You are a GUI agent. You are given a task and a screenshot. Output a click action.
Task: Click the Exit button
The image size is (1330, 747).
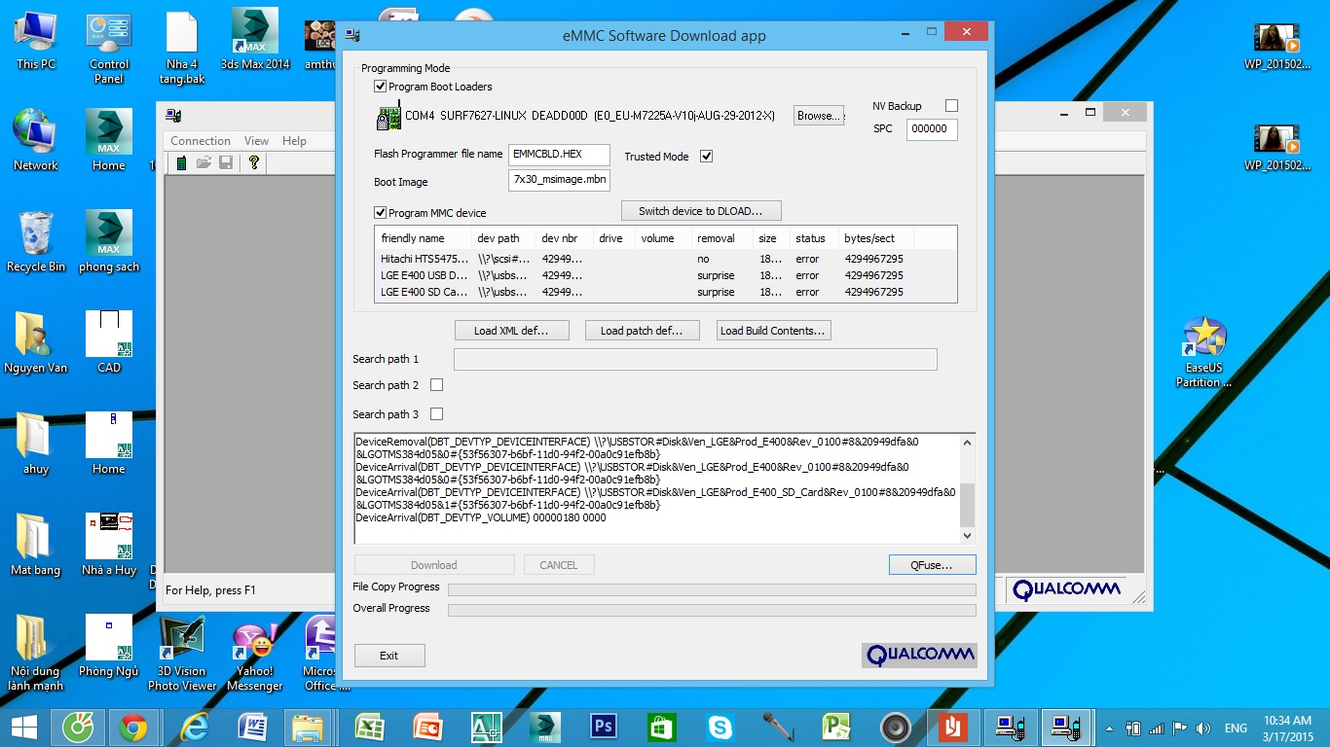click(x=389, y=656)
